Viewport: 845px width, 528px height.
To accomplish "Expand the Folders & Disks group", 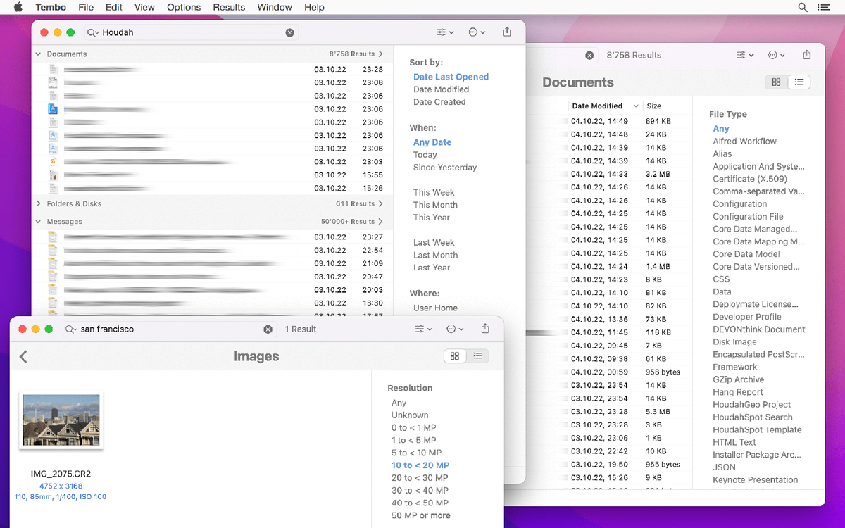I will (x=38, y=203).
